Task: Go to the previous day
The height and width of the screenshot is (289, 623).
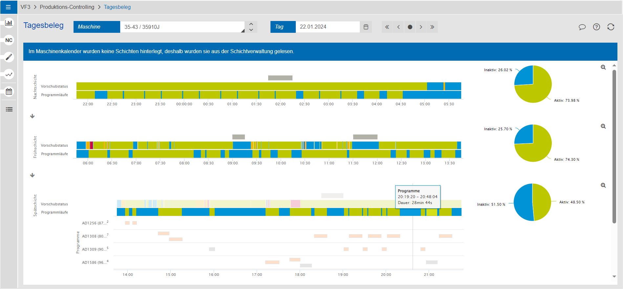Action: point(398,27)
